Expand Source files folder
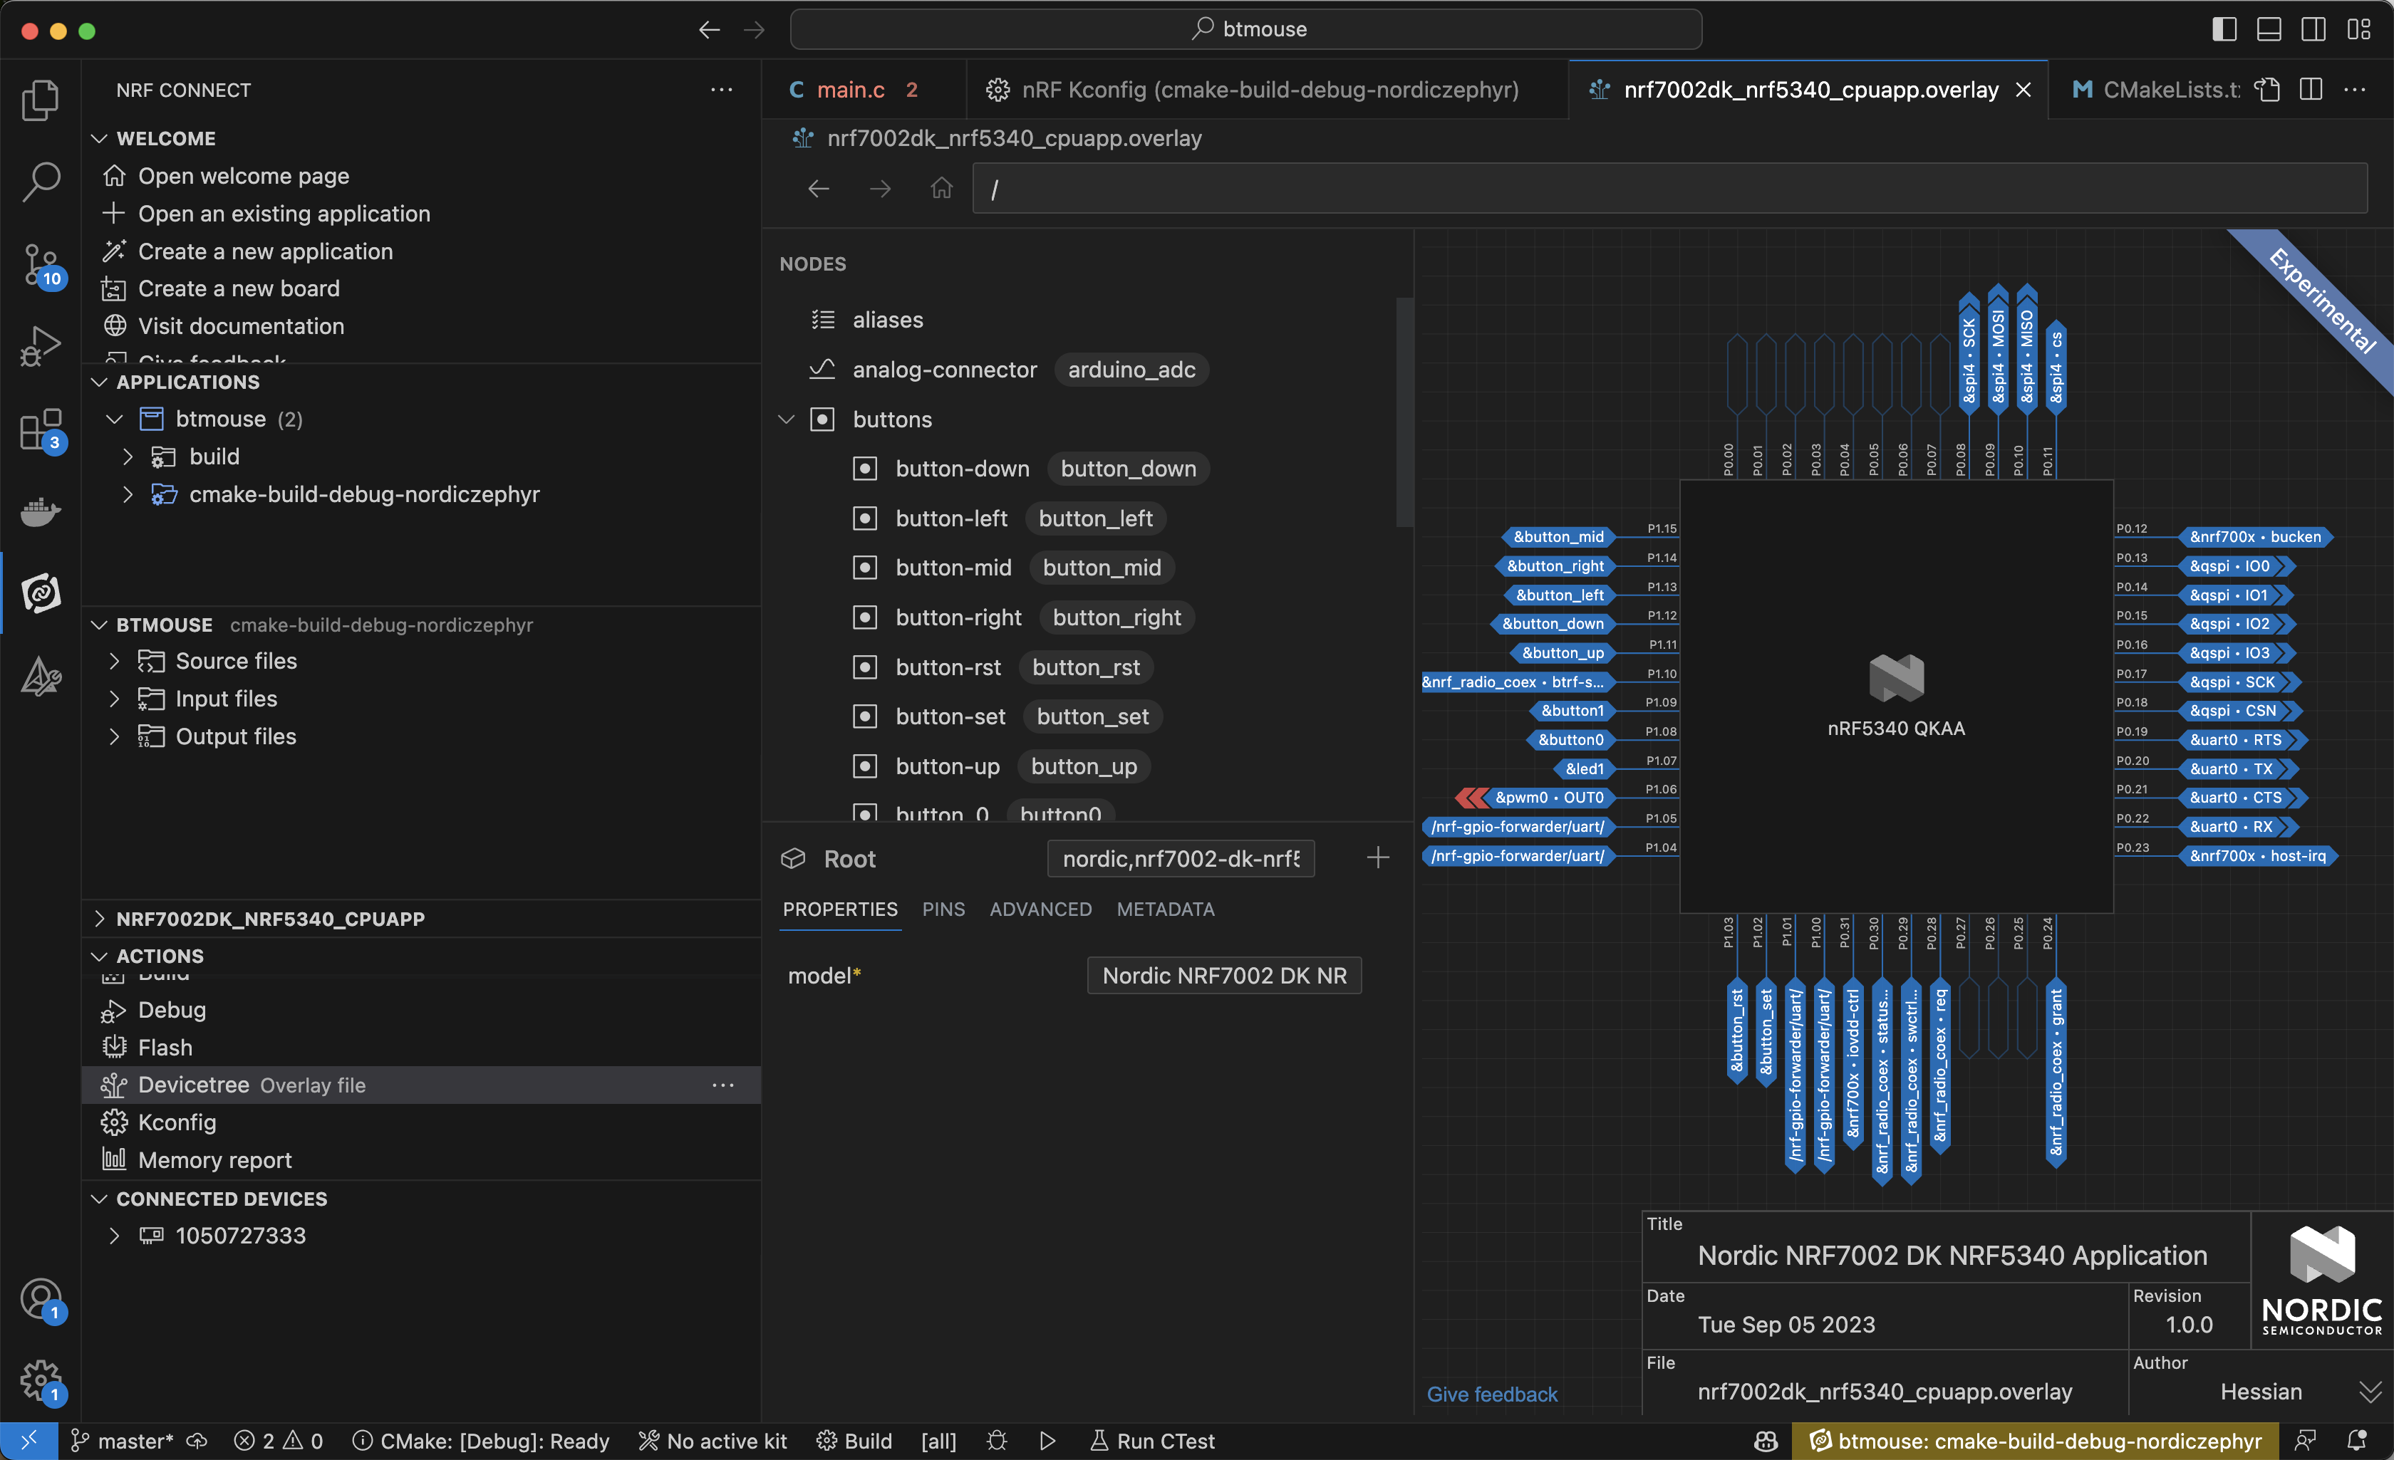 point(115,662)
